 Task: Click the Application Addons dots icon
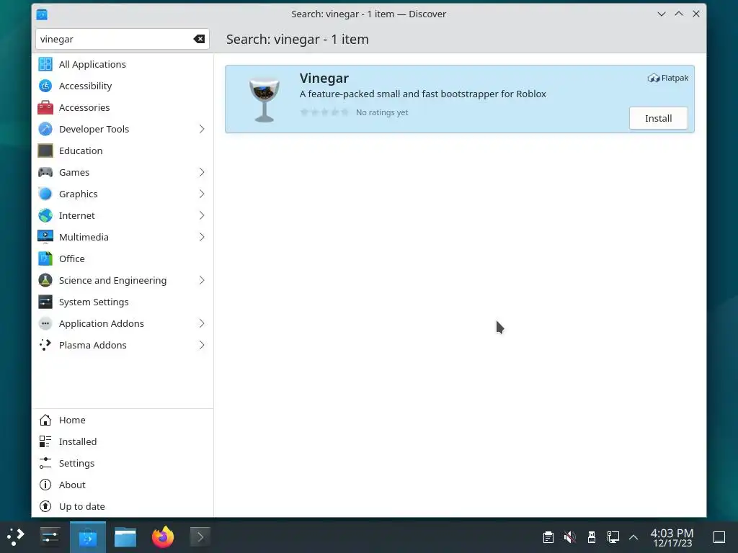(45, 324)
